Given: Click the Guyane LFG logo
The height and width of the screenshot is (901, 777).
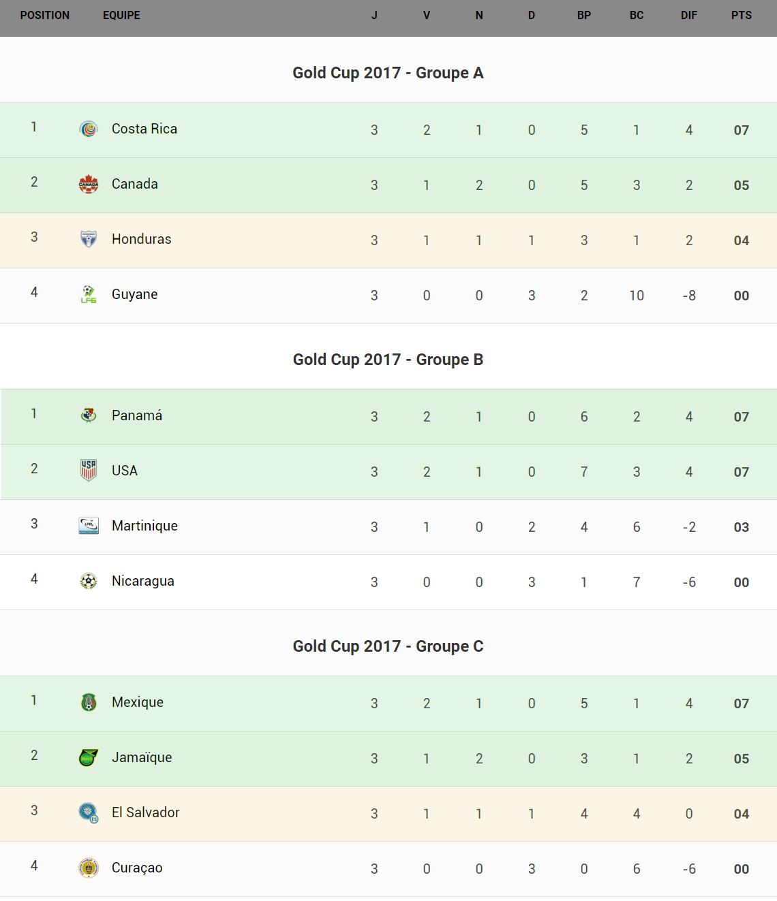Looking at the screenshot, I should 89,294.
